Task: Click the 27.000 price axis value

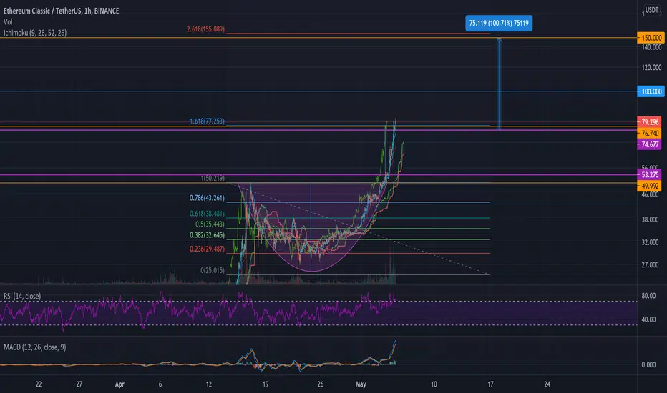Action: click(650, 264)
